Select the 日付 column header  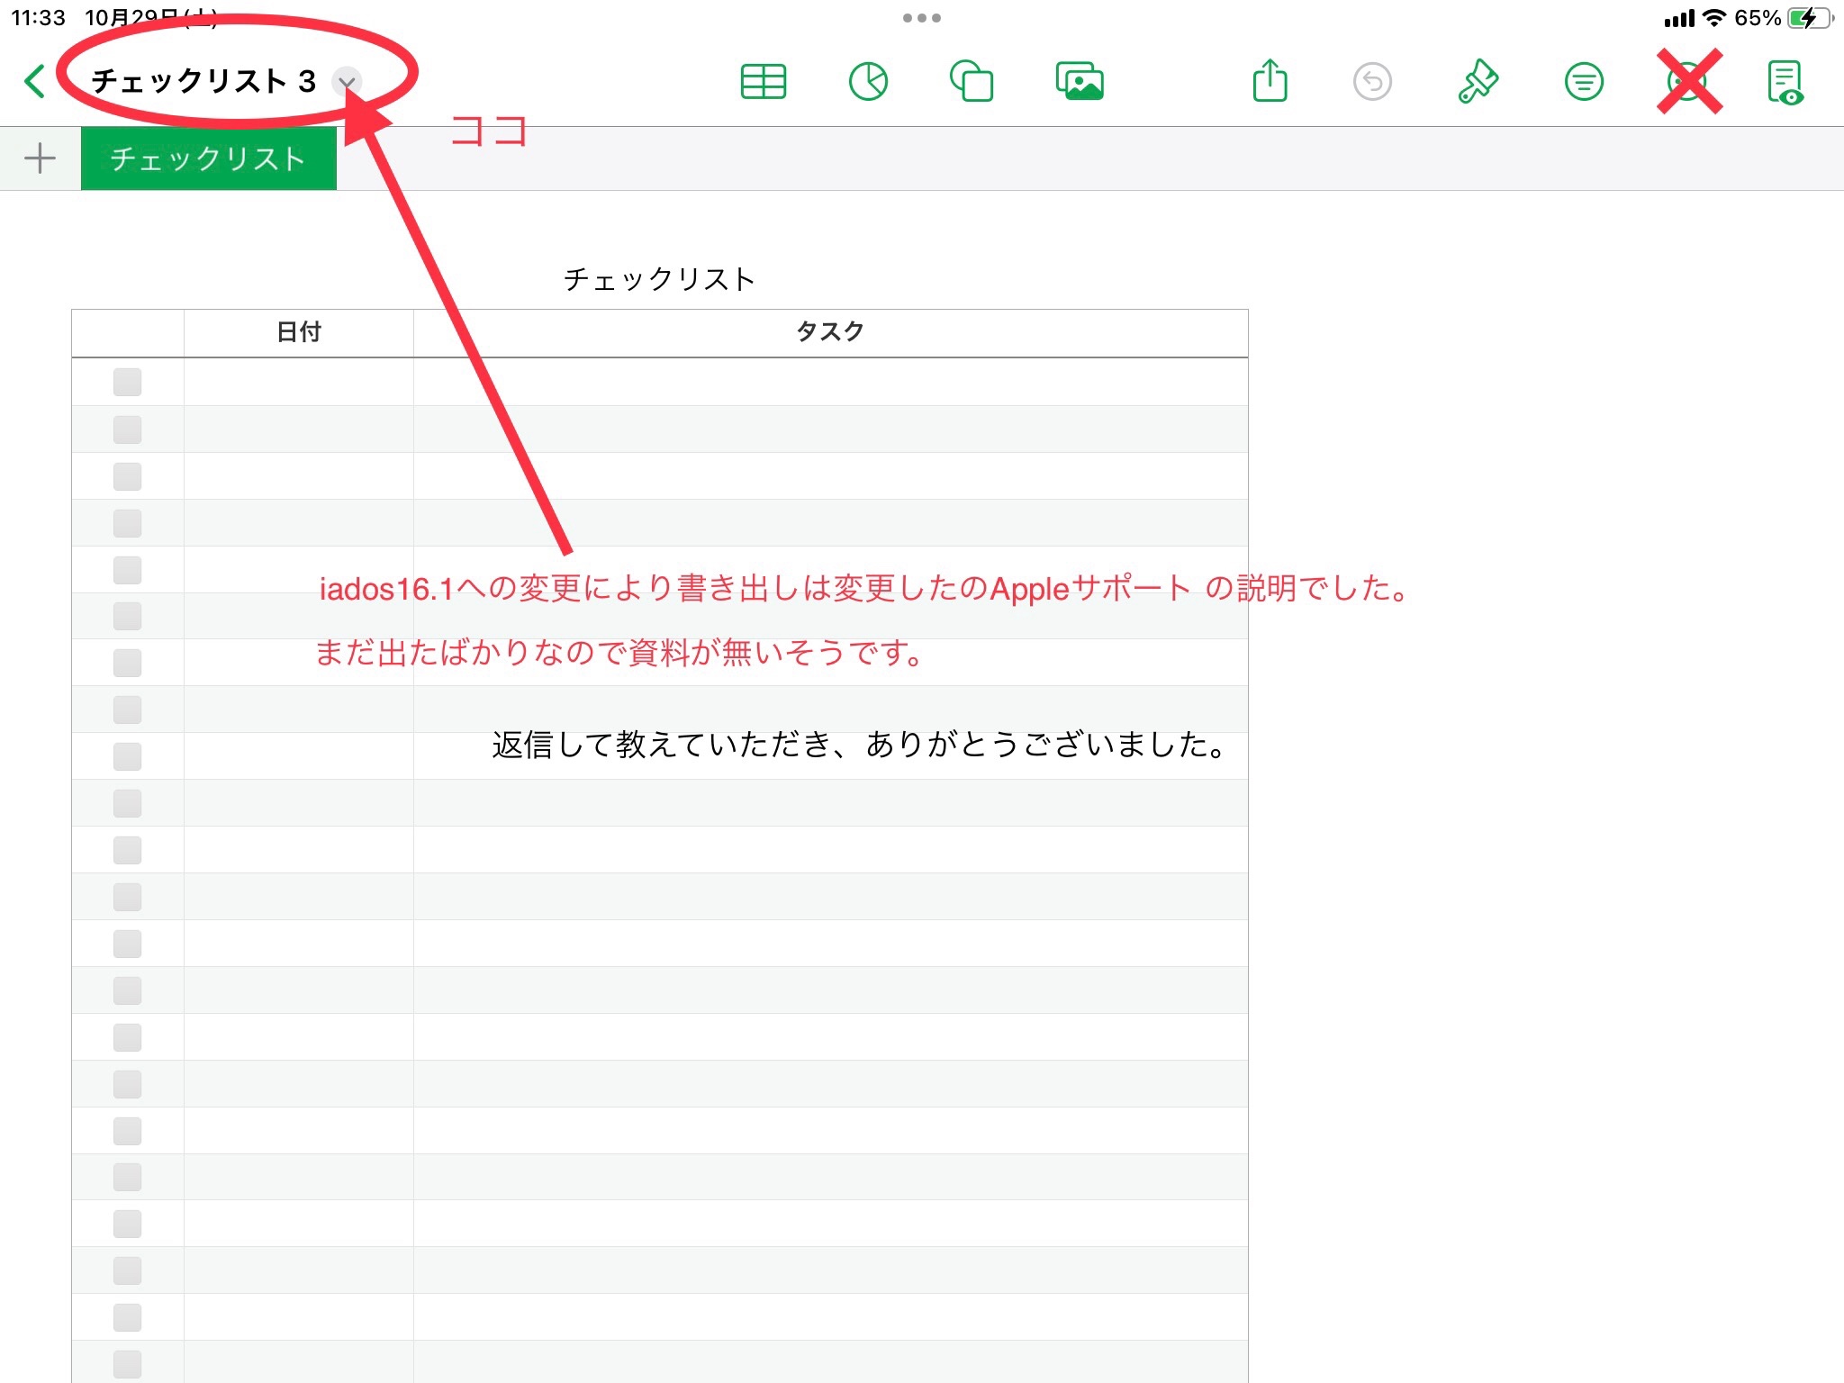tap(298, 332)
